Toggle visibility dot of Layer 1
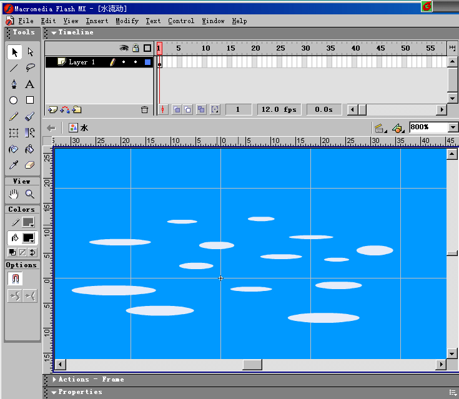 click(124, 62)
